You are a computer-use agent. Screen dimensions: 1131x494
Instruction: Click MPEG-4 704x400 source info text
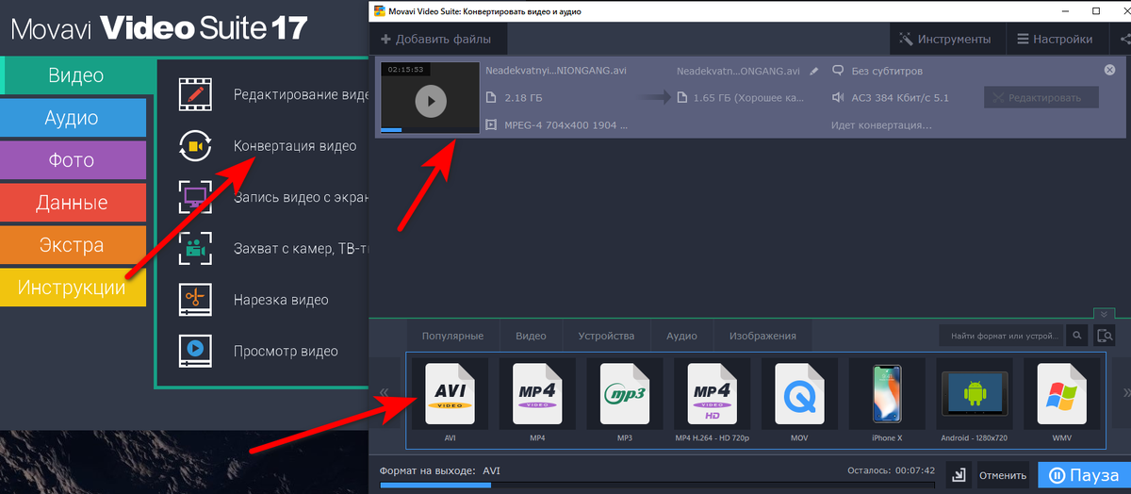click(566, 124)
